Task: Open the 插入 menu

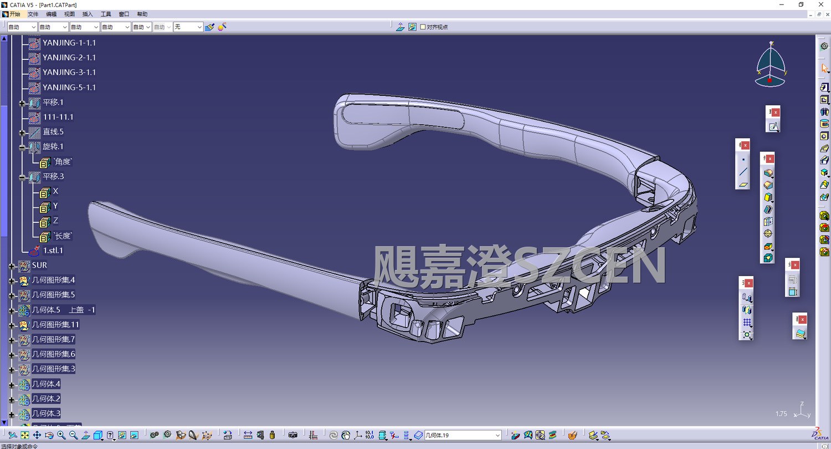Action: pyautogui.click(x=88, y=14)
